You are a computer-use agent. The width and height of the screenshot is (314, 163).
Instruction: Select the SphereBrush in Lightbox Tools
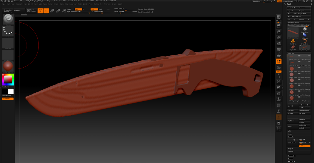[305, 30]
